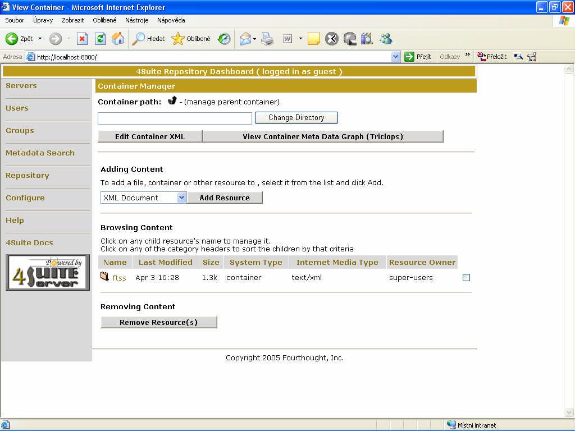Open the Back button history dropdown arrow
The image size is (575, 431).
[40, 39]
